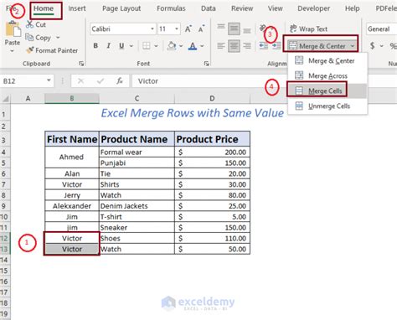Click Decrease Indent icon
The image size is (397, 320).
(x=264, y=45)
